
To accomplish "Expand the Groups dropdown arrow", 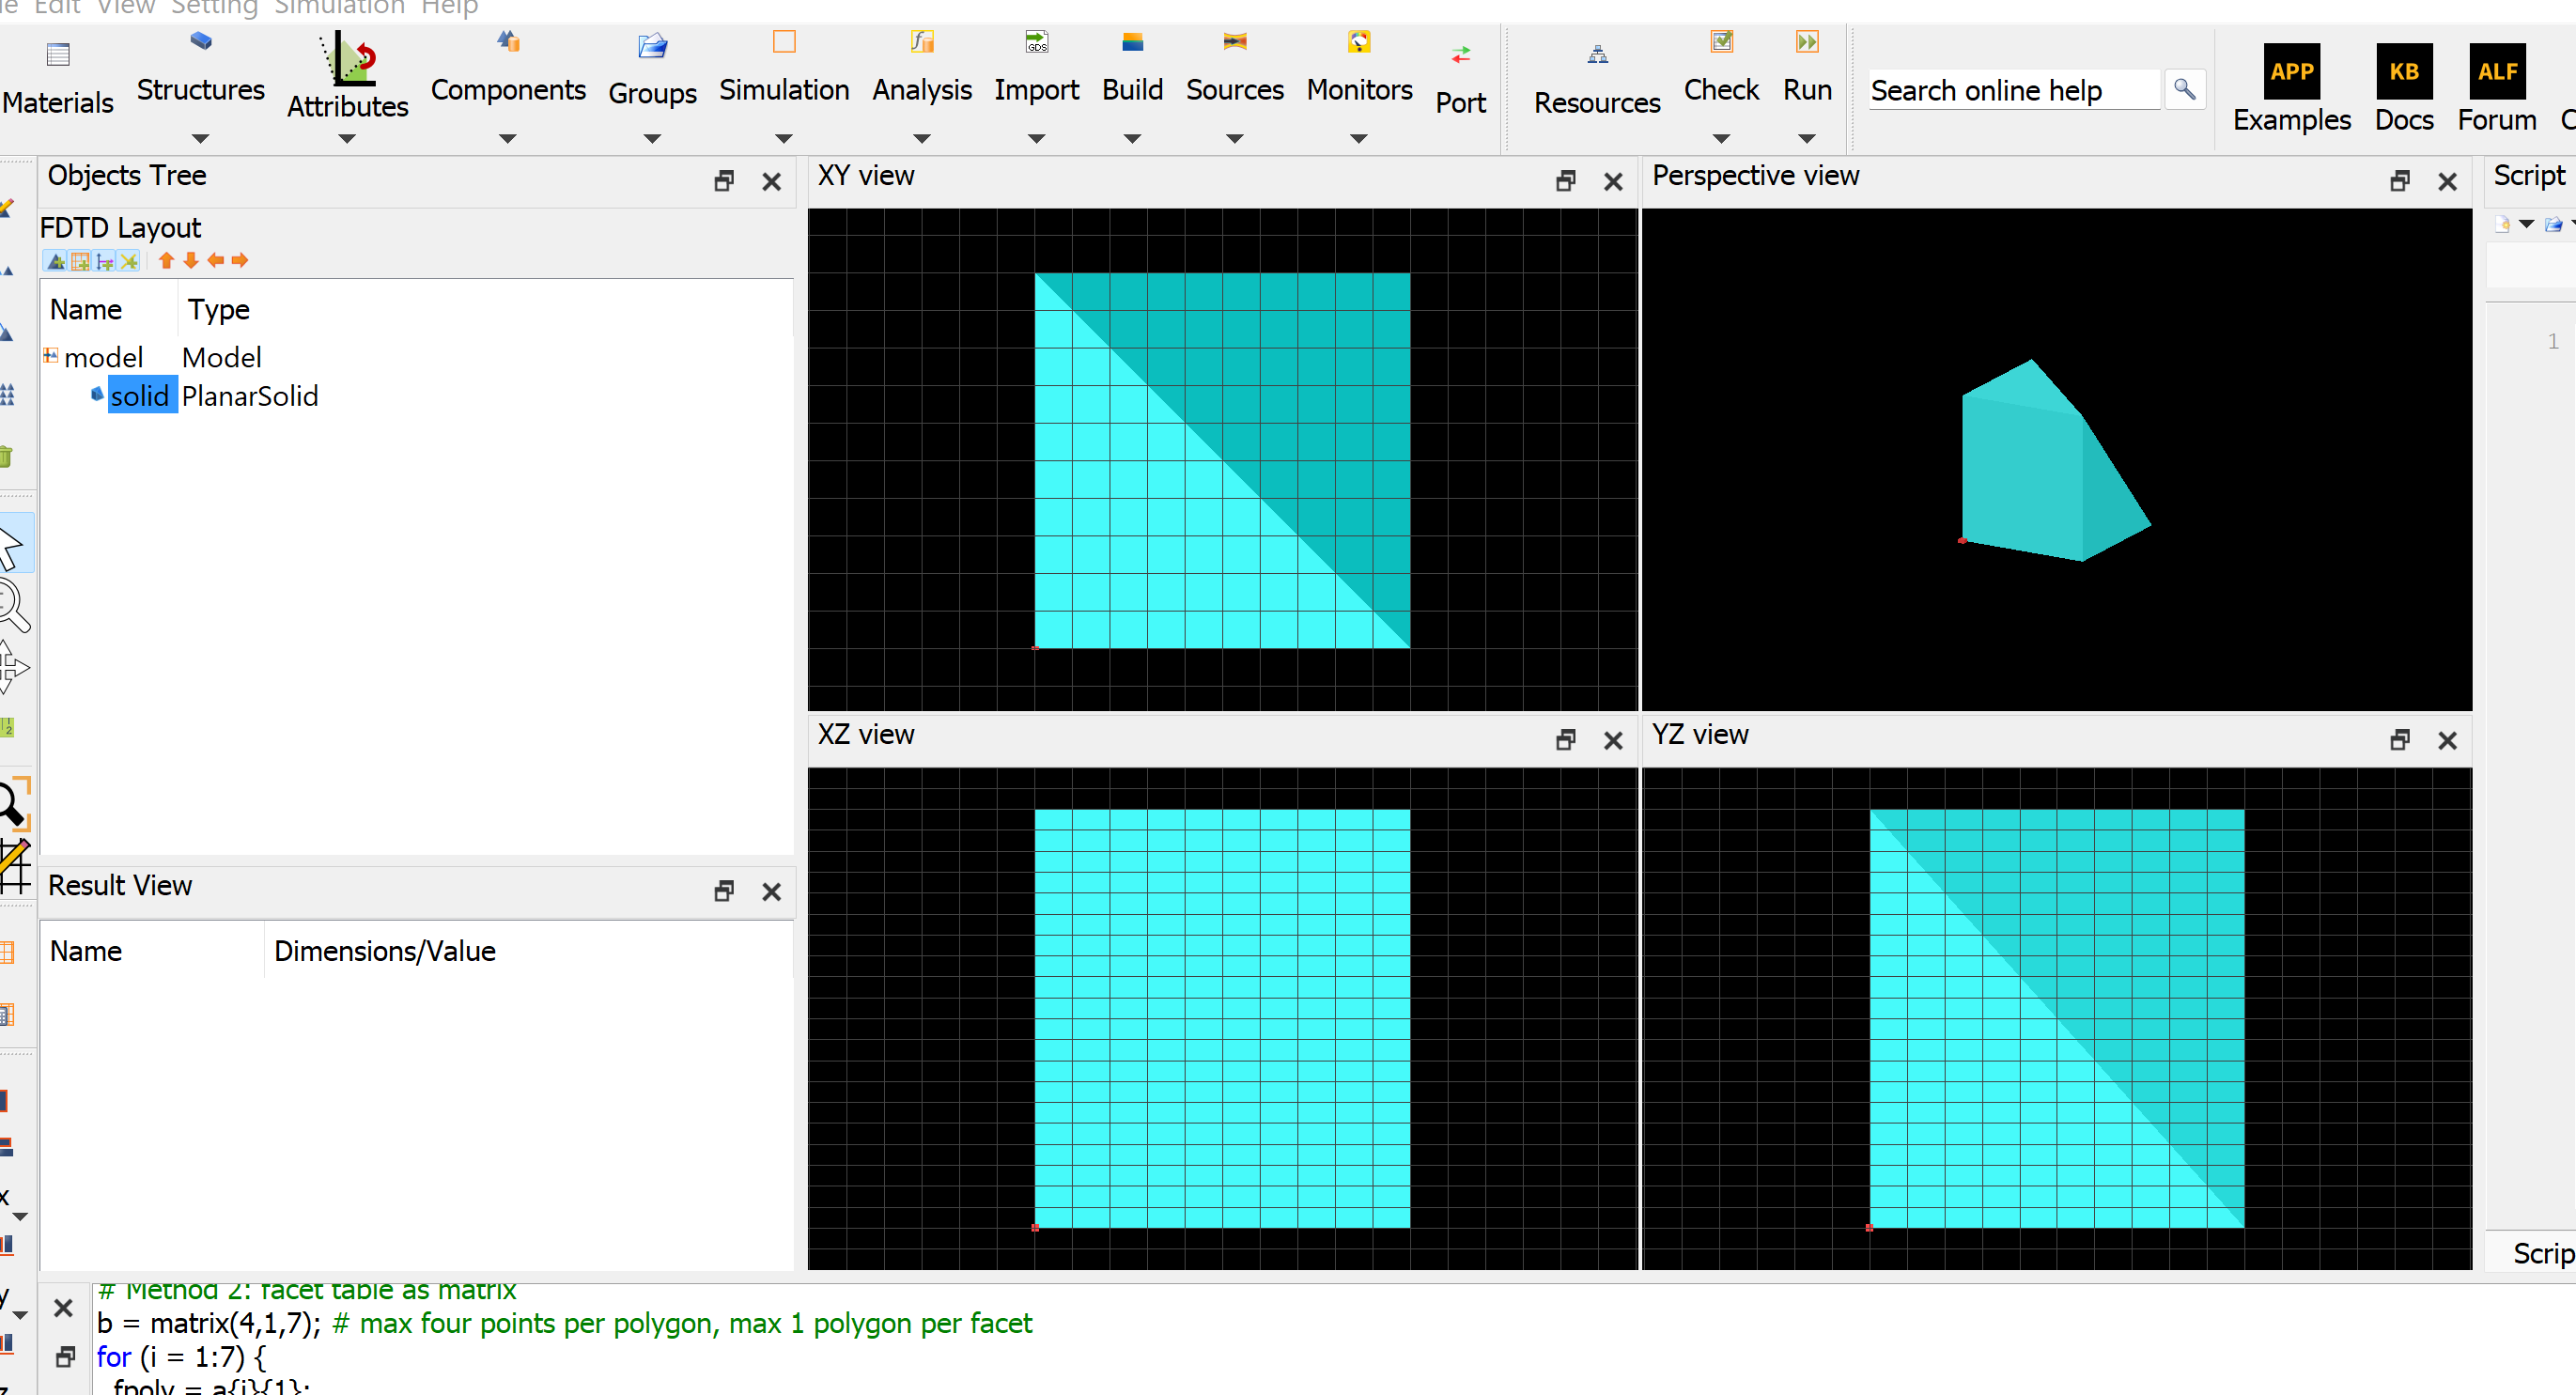I will point(652,138).
